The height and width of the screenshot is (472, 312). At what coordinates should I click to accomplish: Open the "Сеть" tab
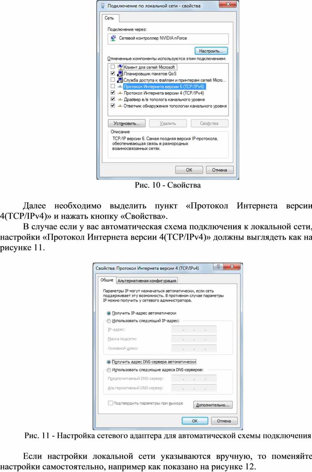tap(110, 18)
